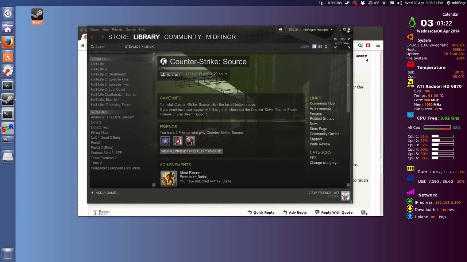Click Reply With Quote in browser
Image resolution: width=467 pixels, height=262 pixels.
click(x=334, y=213)
